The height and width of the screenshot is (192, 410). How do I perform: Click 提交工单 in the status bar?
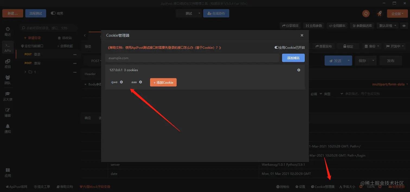coord(42,187)
